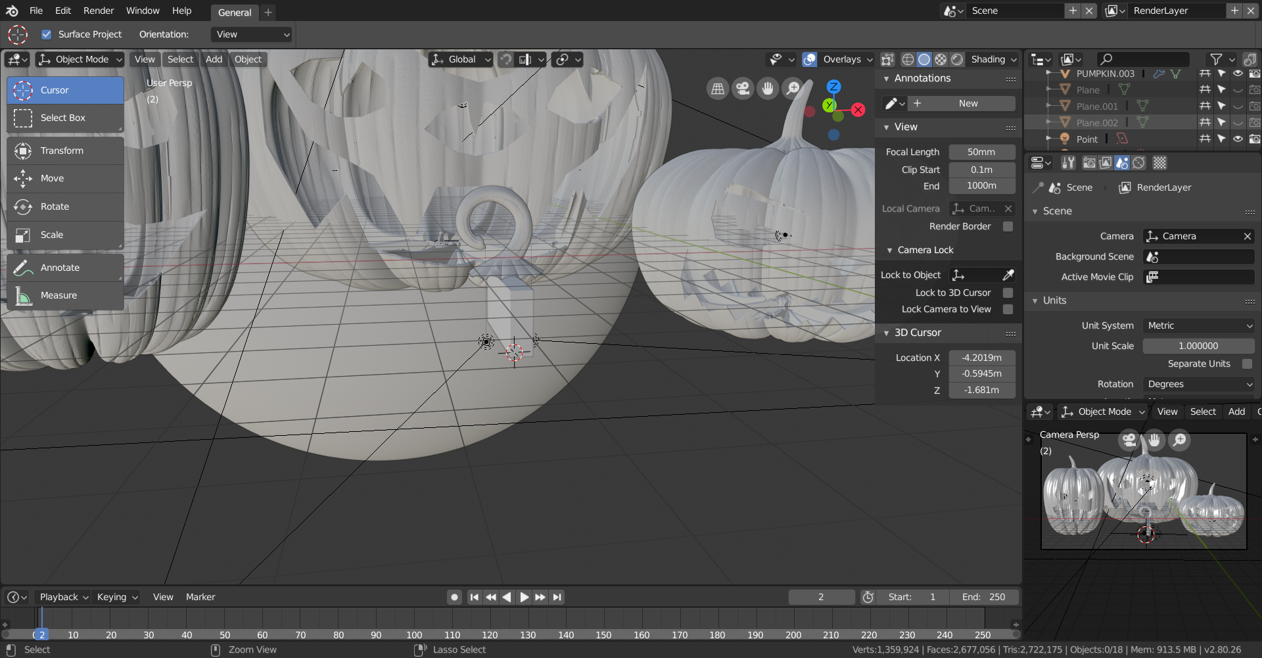The height and width of the screenshot is (658, 1262).
Task: Open the Rotation Degrees dropdown
Action: coord(1199,384)
